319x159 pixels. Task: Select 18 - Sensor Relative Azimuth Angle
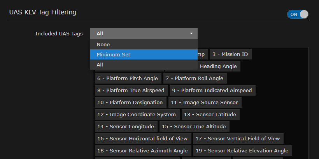click(142, 151)
